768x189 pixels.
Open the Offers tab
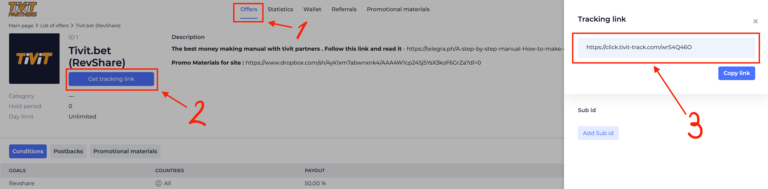tap(249, 9)
